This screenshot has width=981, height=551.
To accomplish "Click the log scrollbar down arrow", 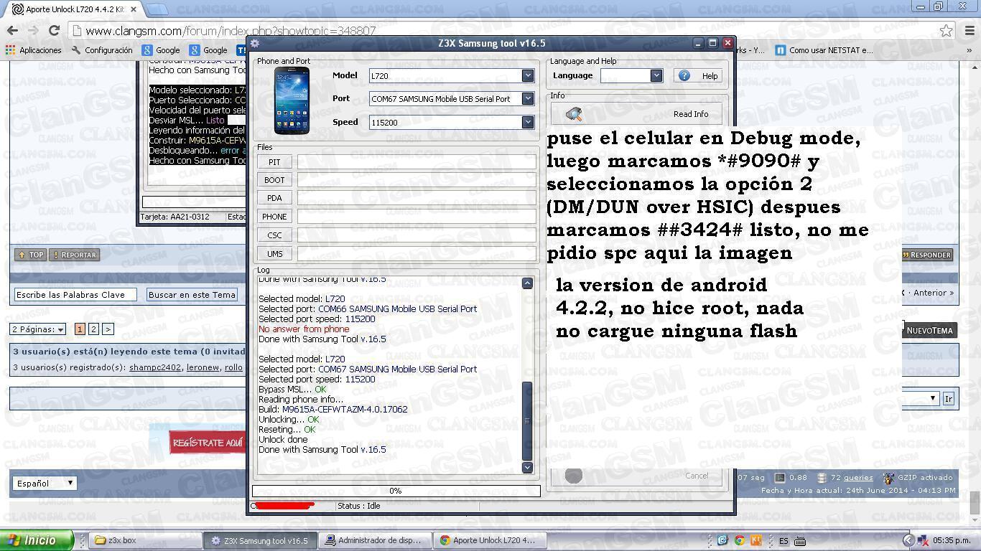I will tap(527, 467).
